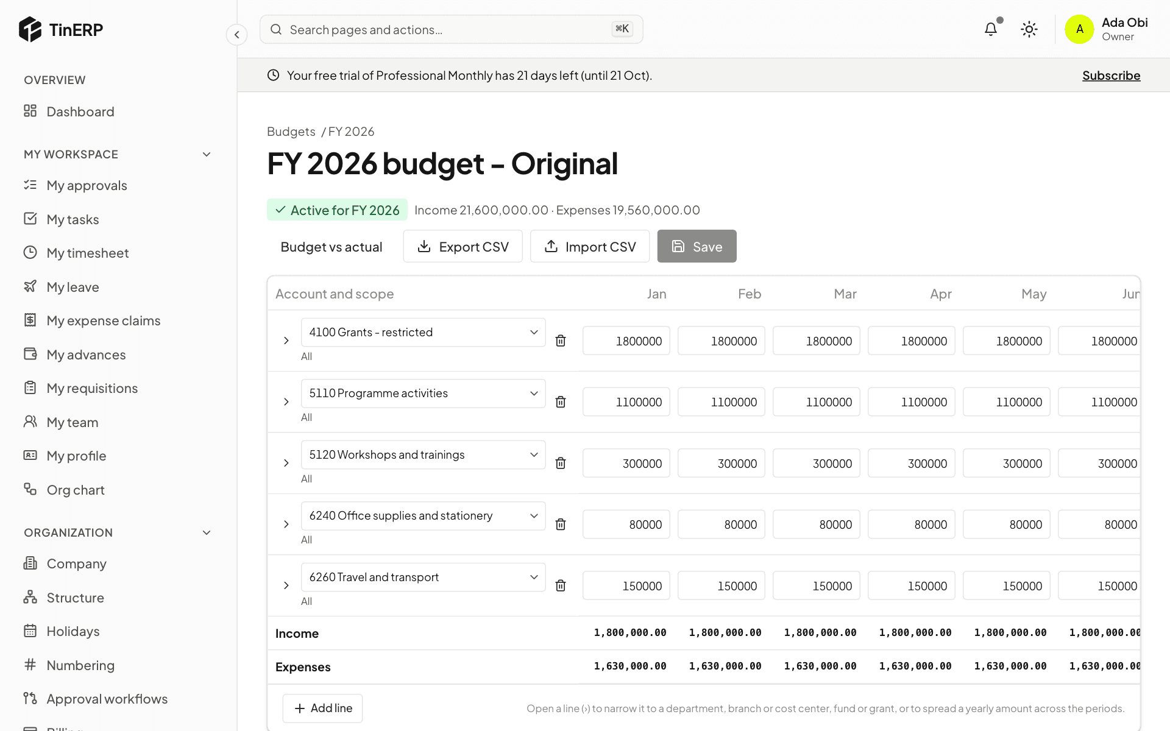Screen dimensions: 1170x731
Task: Add a new budget line
Action: click(322, 708)
